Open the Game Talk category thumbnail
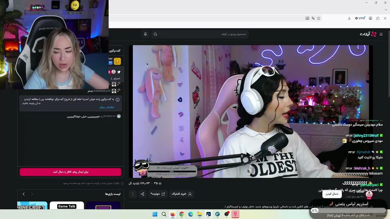This screenshot has width=390, height=219. (x=67, y=206)
